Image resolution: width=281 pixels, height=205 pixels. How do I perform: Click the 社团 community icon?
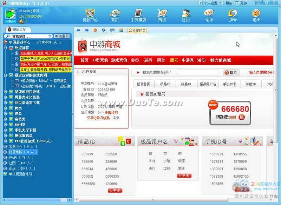[185, 16]
